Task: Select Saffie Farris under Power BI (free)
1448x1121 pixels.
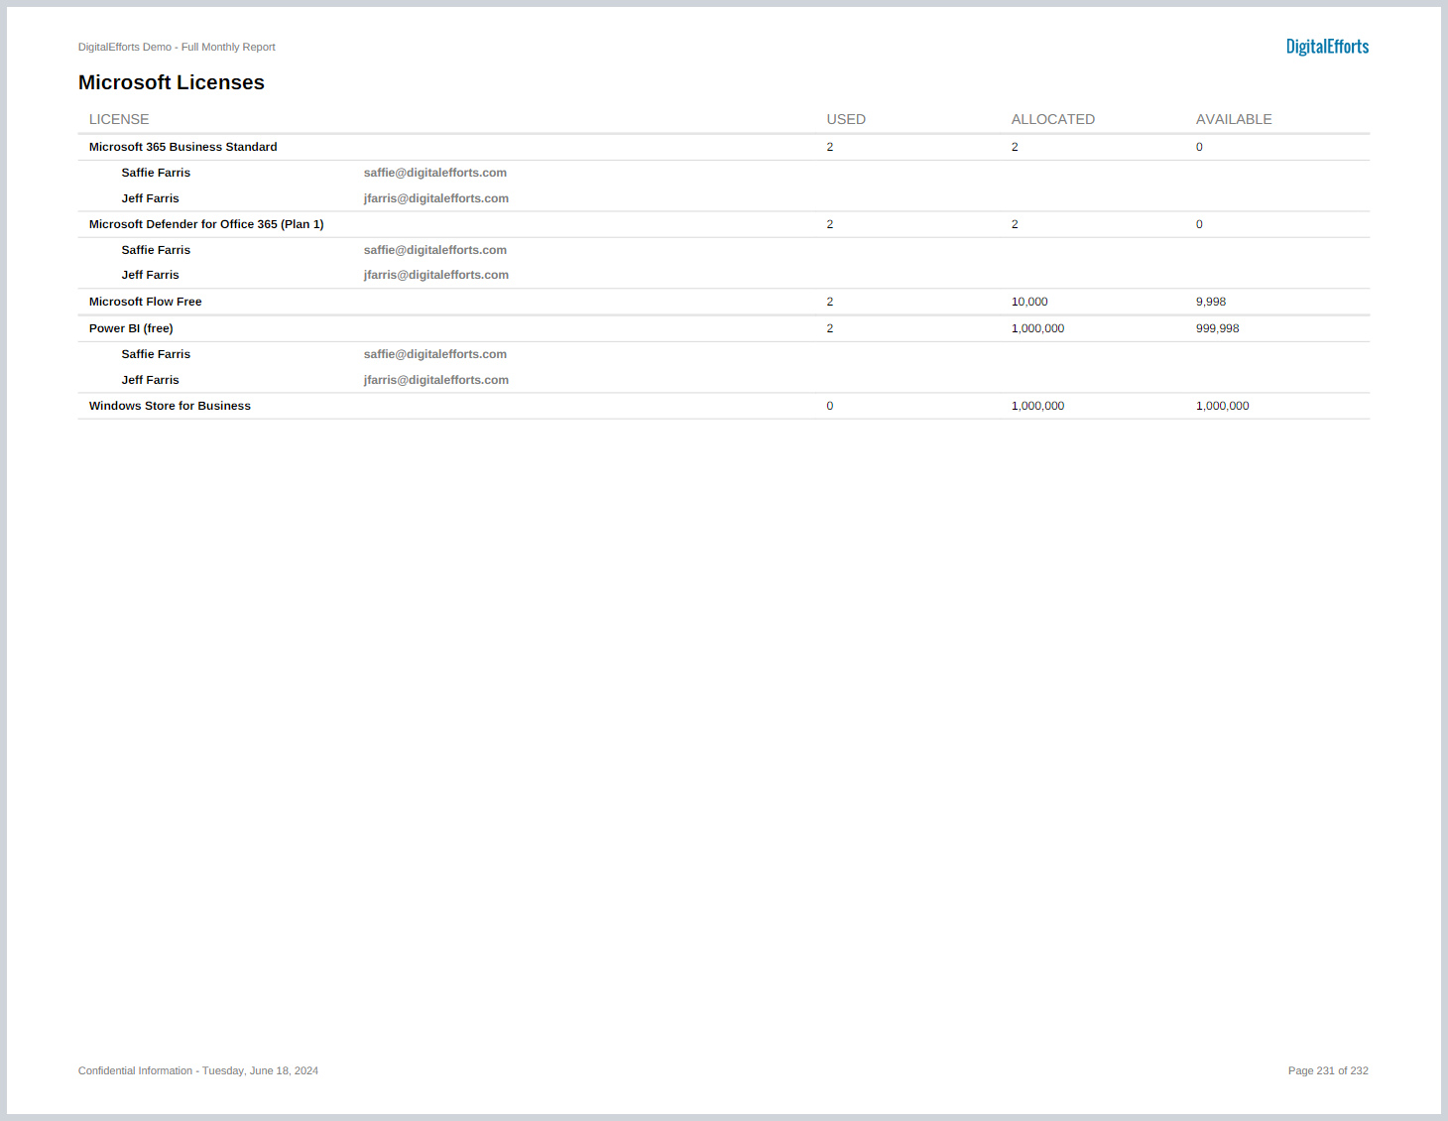Action: point(156,354)
